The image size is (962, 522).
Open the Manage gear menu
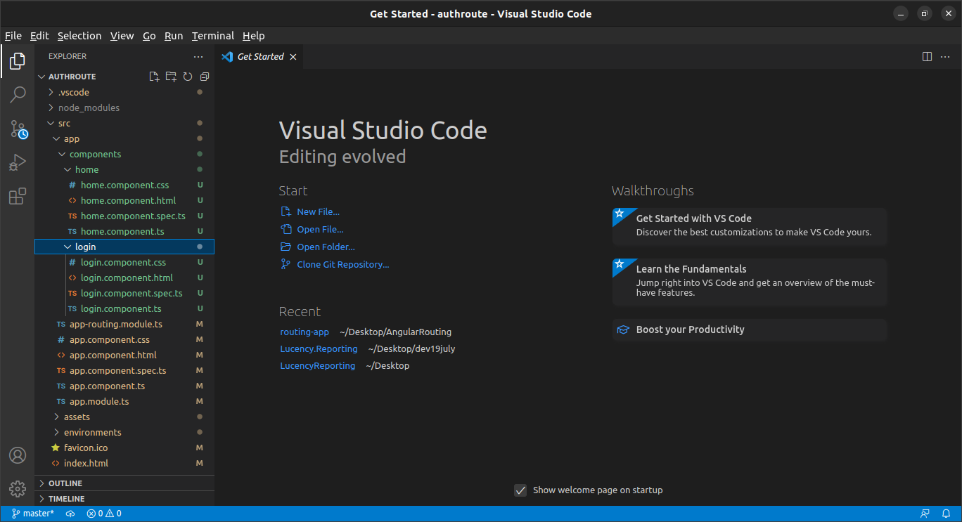click(x=18, y=489)
